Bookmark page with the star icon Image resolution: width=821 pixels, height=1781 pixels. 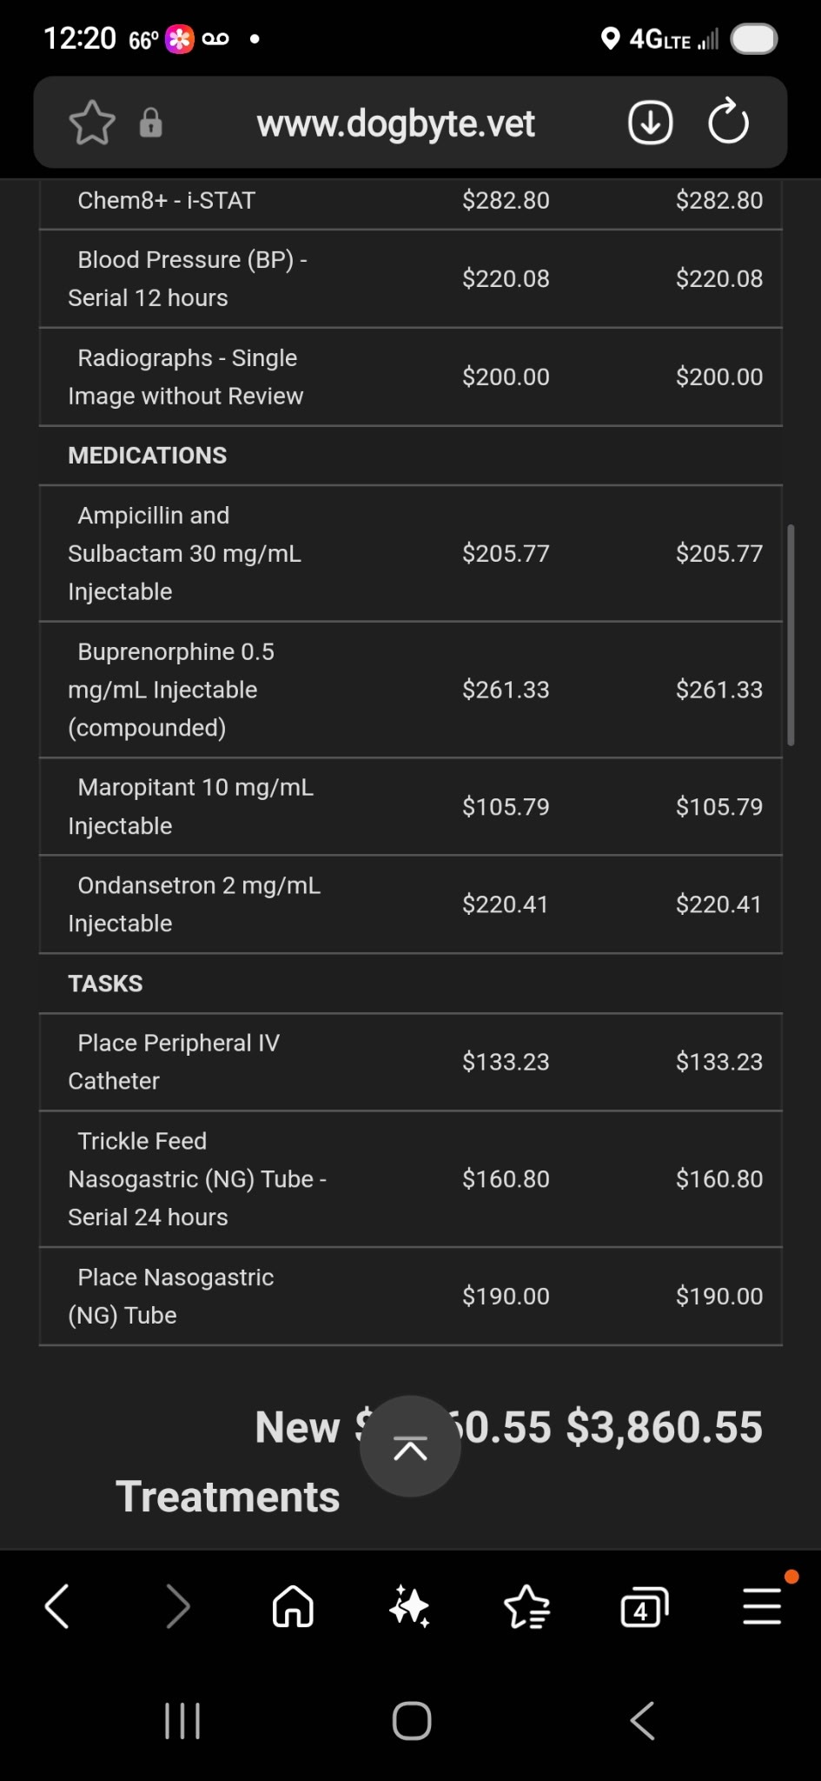point(92,123)
